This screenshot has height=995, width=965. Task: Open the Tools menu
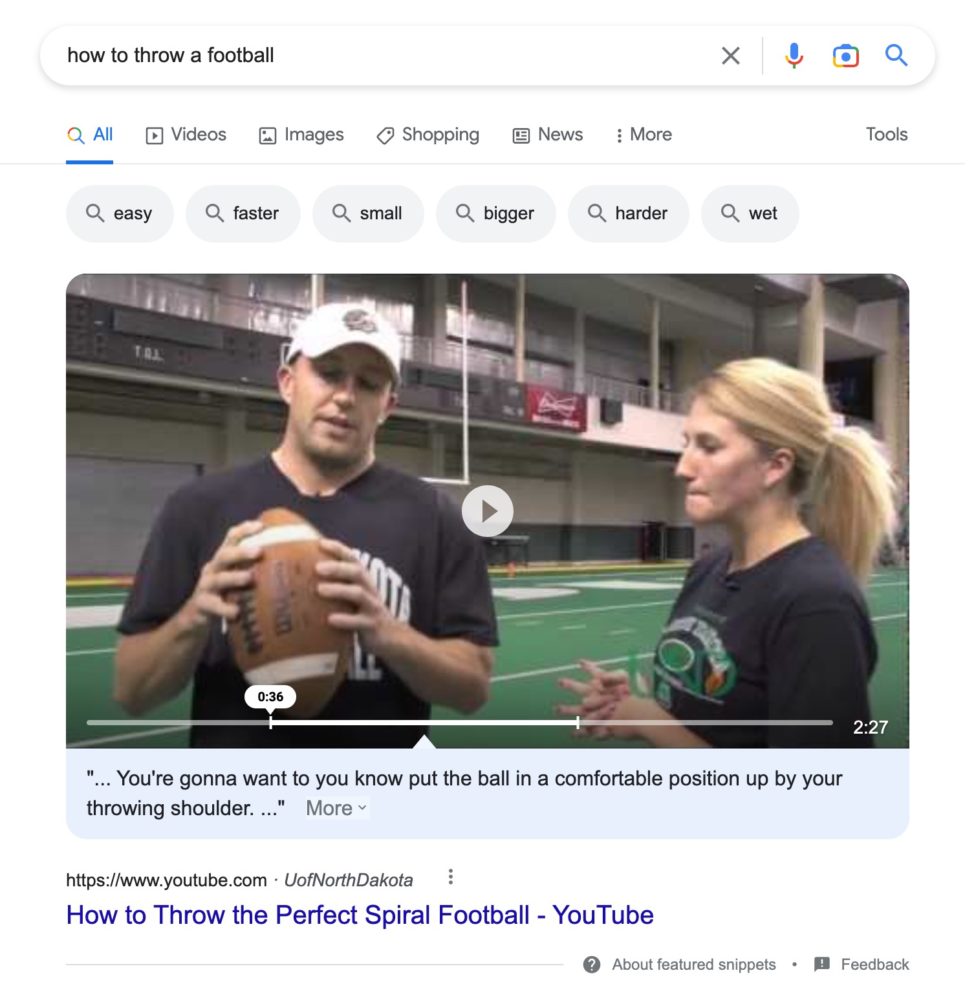[886, 135]
